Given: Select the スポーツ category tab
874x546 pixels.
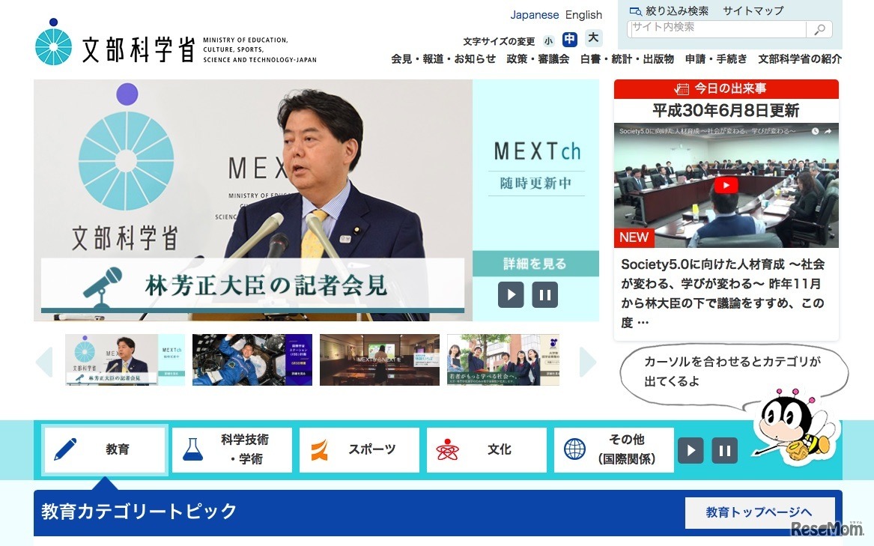Looking at the screenshot, I should 359,449.
